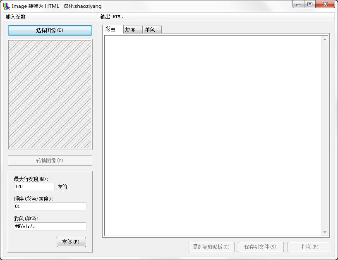Open the font dialog via 字体(F) button

click(70, 242)
